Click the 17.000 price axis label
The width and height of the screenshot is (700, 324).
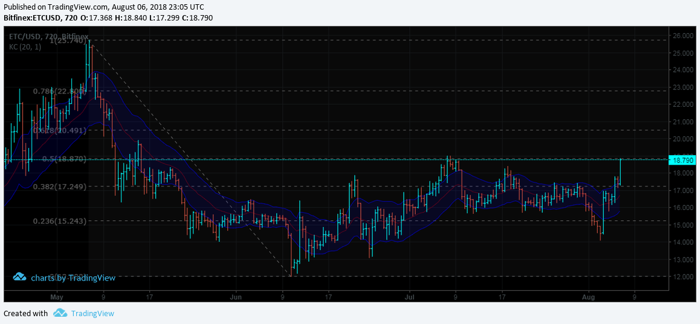tap(683, 190)
